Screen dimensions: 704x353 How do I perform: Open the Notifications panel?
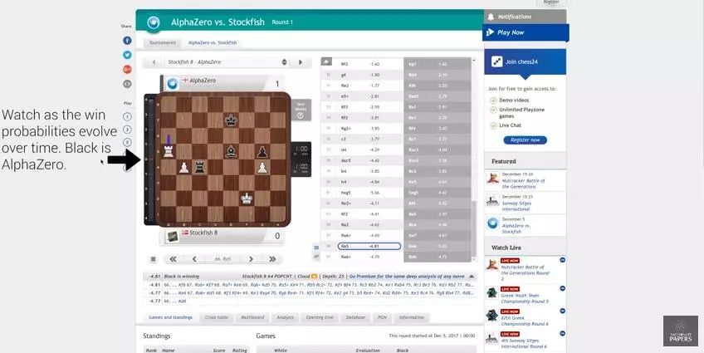(x=525, y=17)
